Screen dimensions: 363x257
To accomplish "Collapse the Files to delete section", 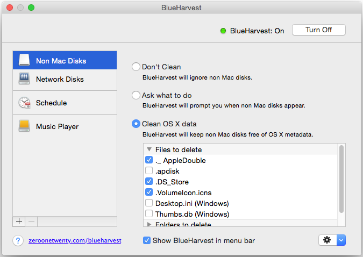I will pos(149,149).
